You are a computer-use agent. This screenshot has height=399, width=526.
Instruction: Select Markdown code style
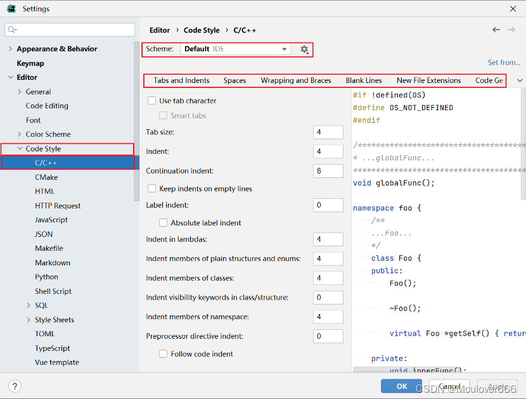53,263
